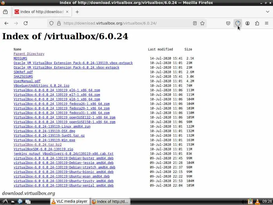Select the Firefox Index taskbar button

click(x=110, y=202)
